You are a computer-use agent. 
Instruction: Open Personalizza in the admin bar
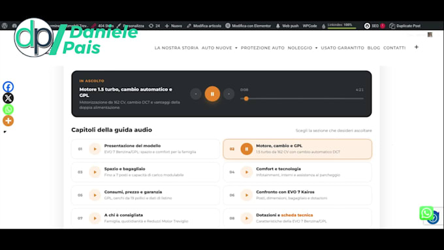click(x=130, y=25)
